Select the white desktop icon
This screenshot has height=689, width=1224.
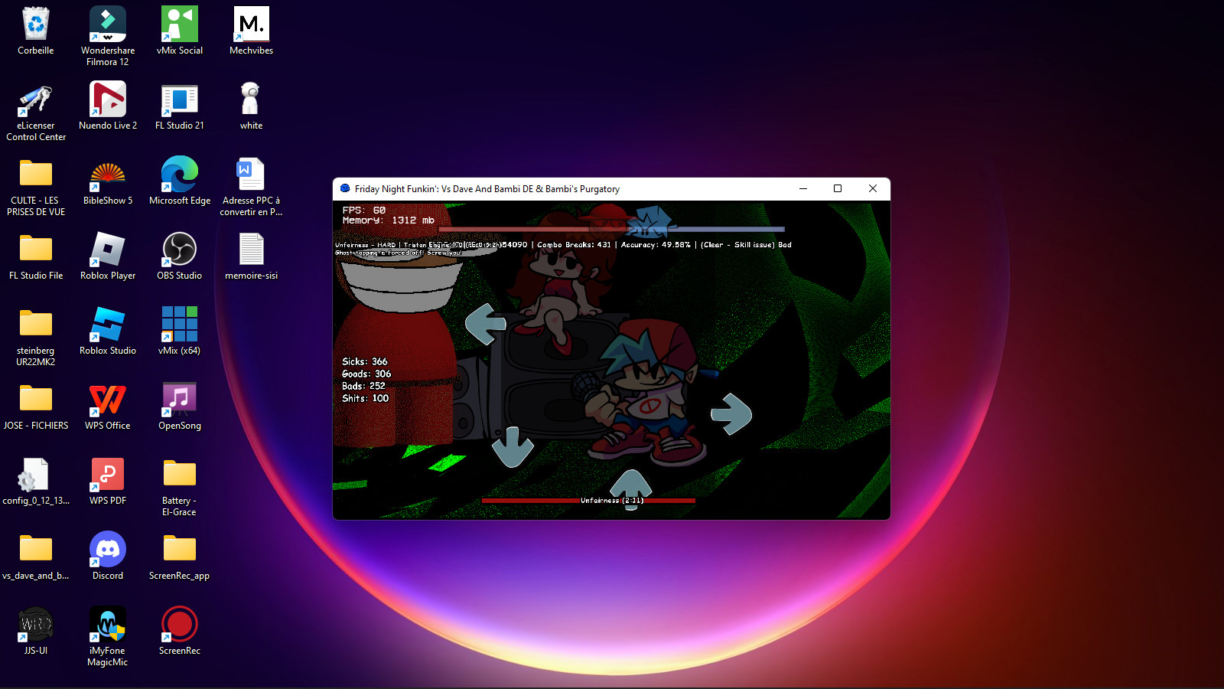coord(252,107)
